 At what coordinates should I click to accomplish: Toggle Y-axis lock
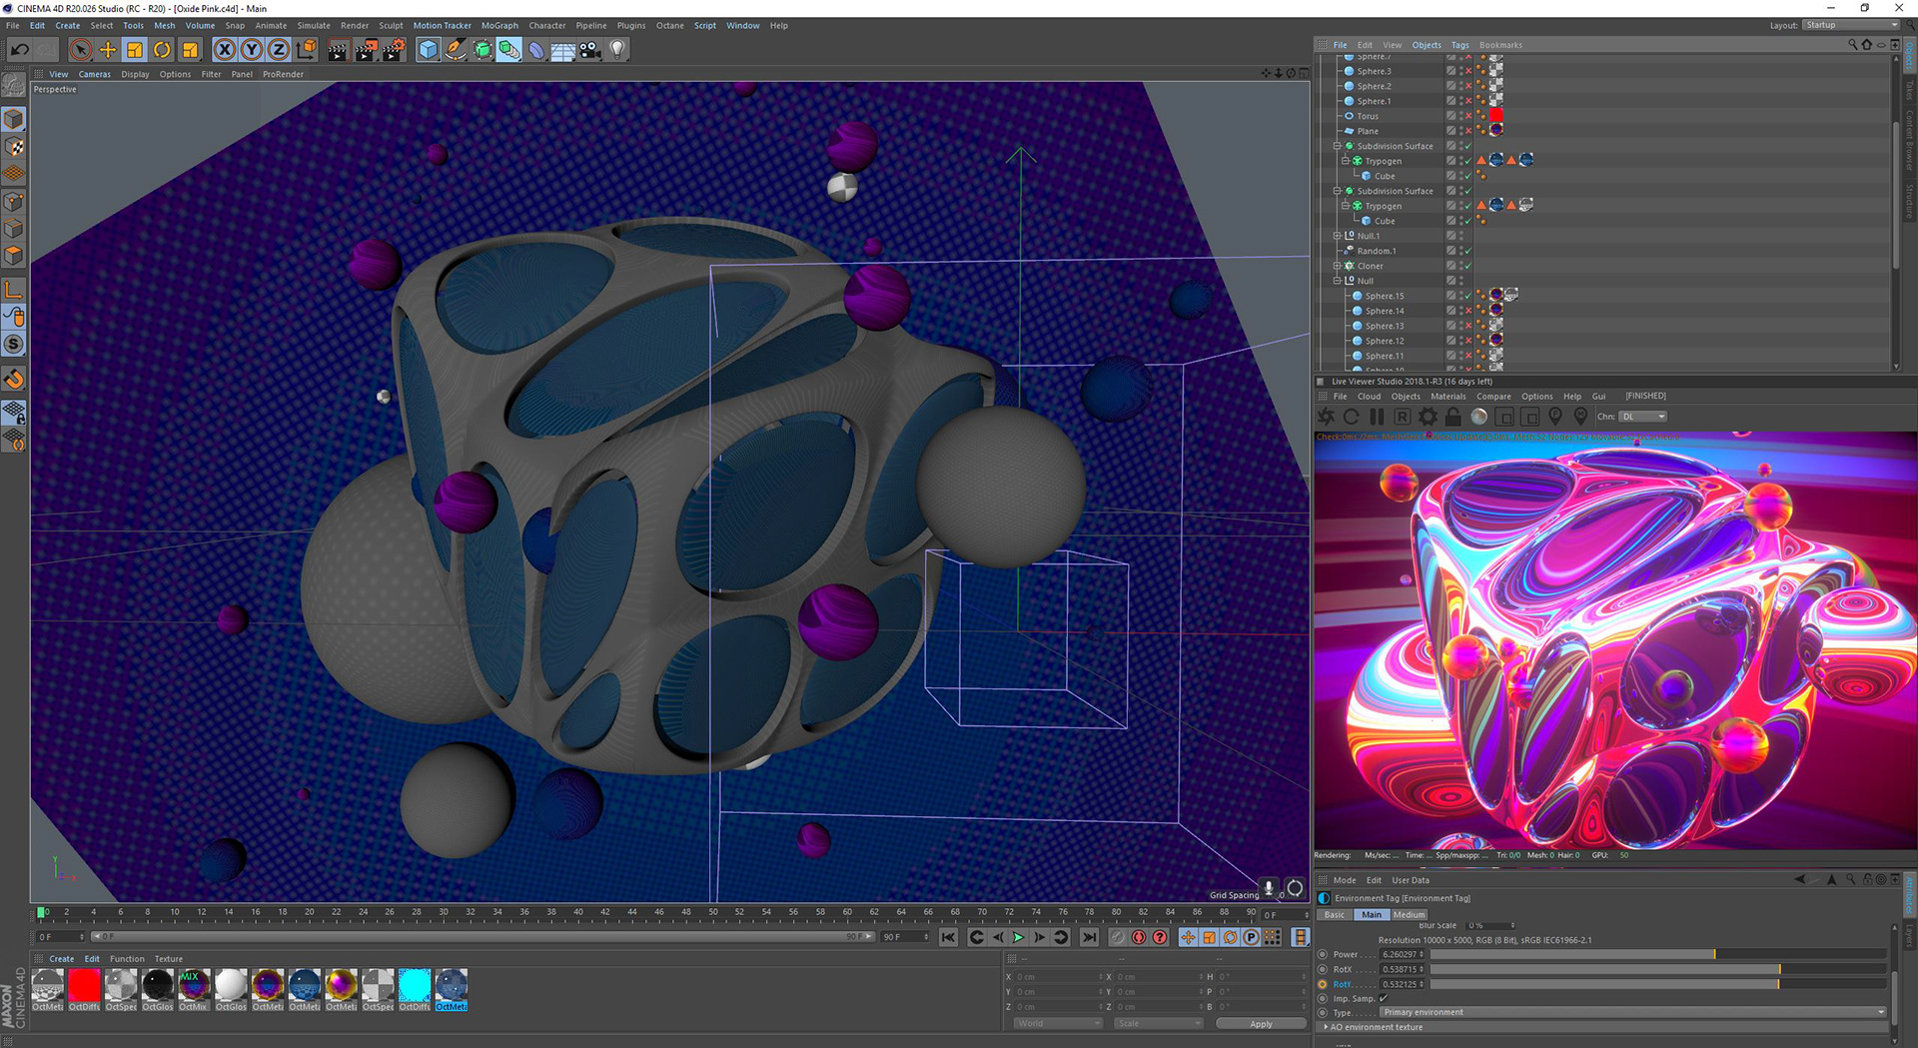click(x=252, y=49)
